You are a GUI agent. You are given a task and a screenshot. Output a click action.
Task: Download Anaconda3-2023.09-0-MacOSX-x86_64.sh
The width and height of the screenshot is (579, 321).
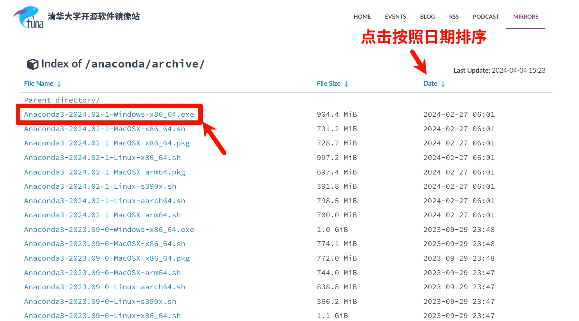point(105,244)
